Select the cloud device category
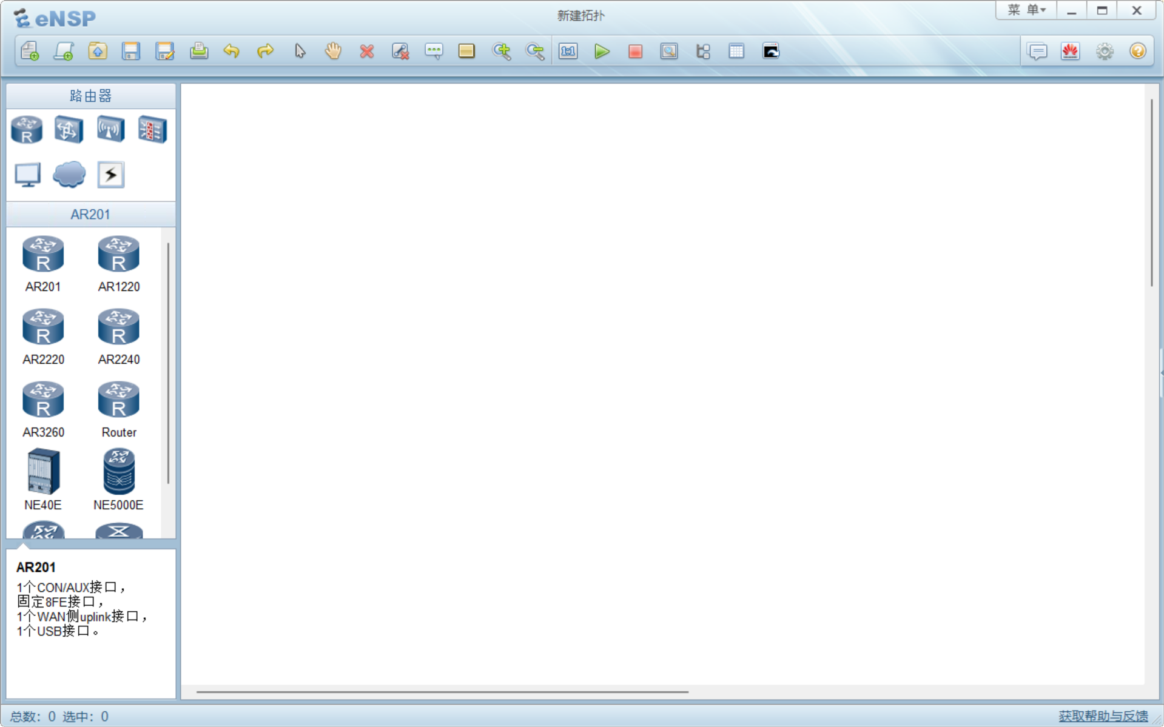Screen dimensions: 1164x727 pos(69,175)
